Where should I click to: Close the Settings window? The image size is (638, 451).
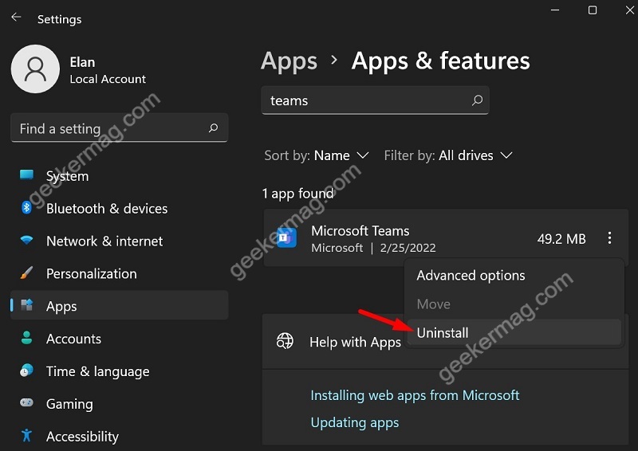pyautogui.click(x=629, y=10)
